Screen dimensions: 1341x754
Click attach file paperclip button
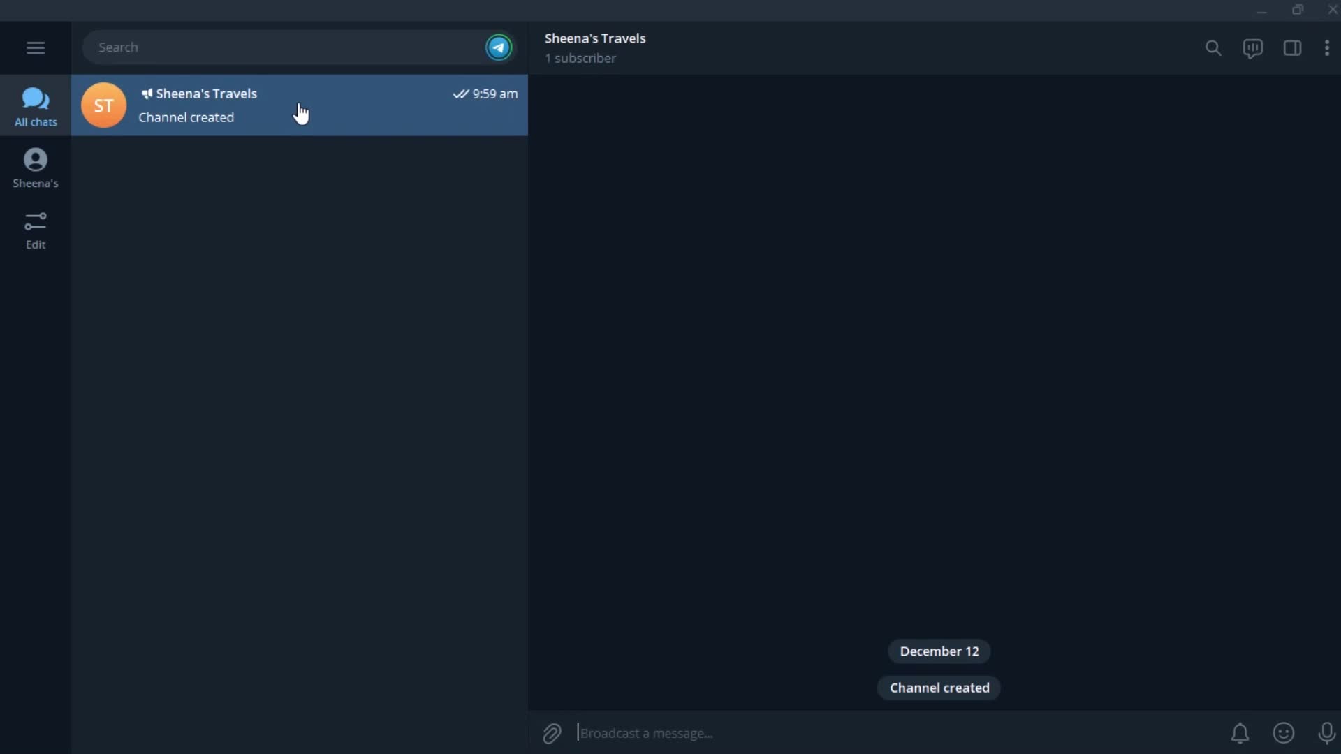pyautogui.click(x=551, y=732)
